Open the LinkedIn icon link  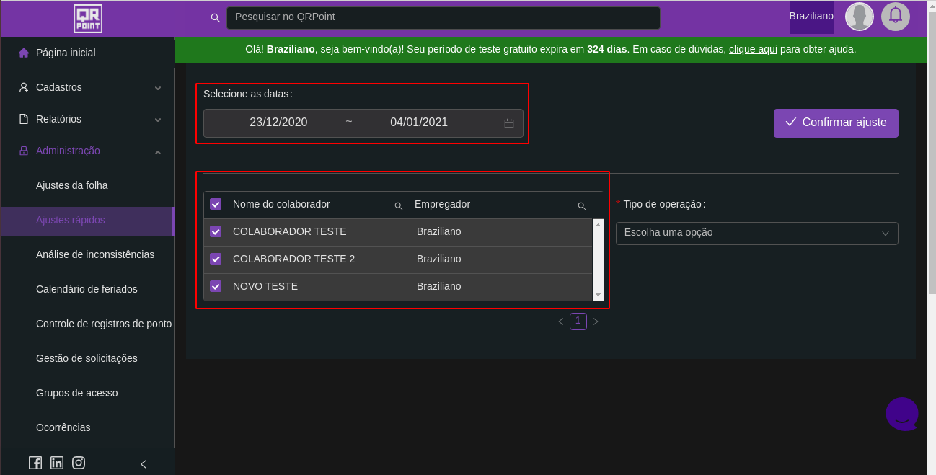[x=57, y=463]
